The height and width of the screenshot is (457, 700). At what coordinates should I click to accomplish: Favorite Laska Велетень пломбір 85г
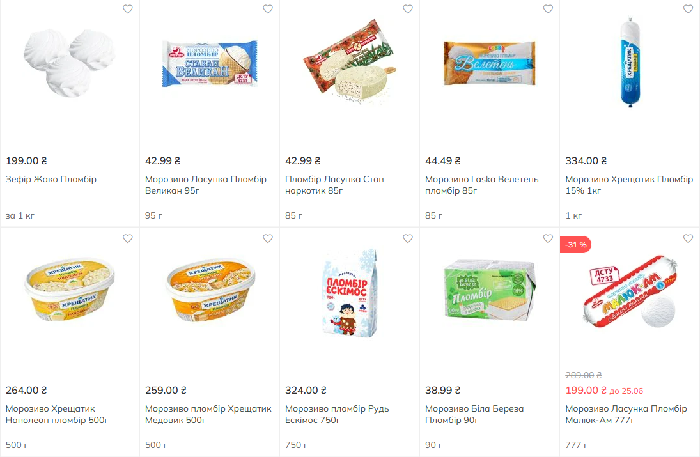(548, 9)
